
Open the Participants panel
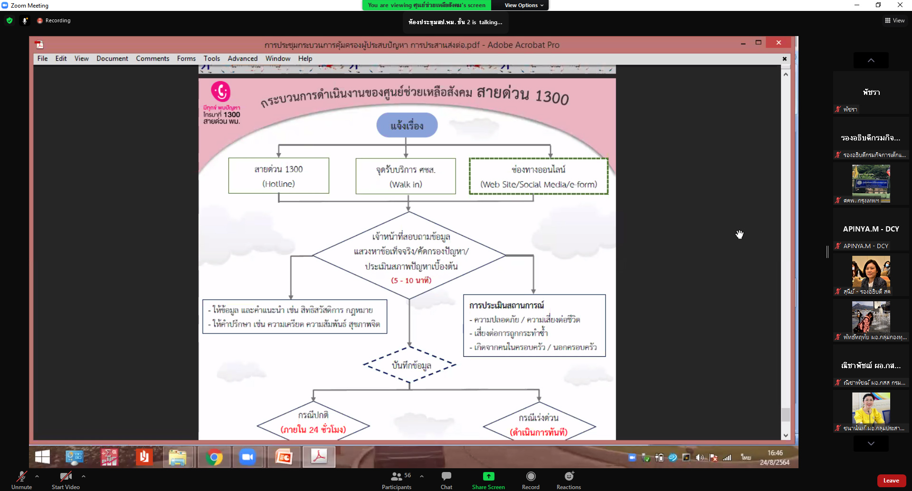[x=397, y=480]
